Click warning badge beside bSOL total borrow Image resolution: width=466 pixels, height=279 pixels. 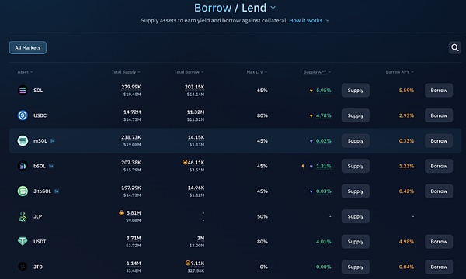(x=185, y=162)
